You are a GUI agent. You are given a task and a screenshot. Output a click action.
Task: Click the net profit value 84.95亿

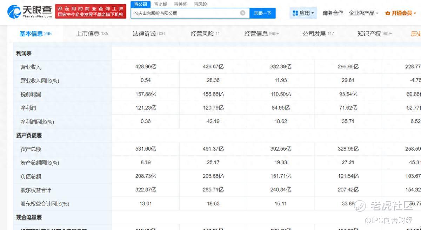[281, 107]
